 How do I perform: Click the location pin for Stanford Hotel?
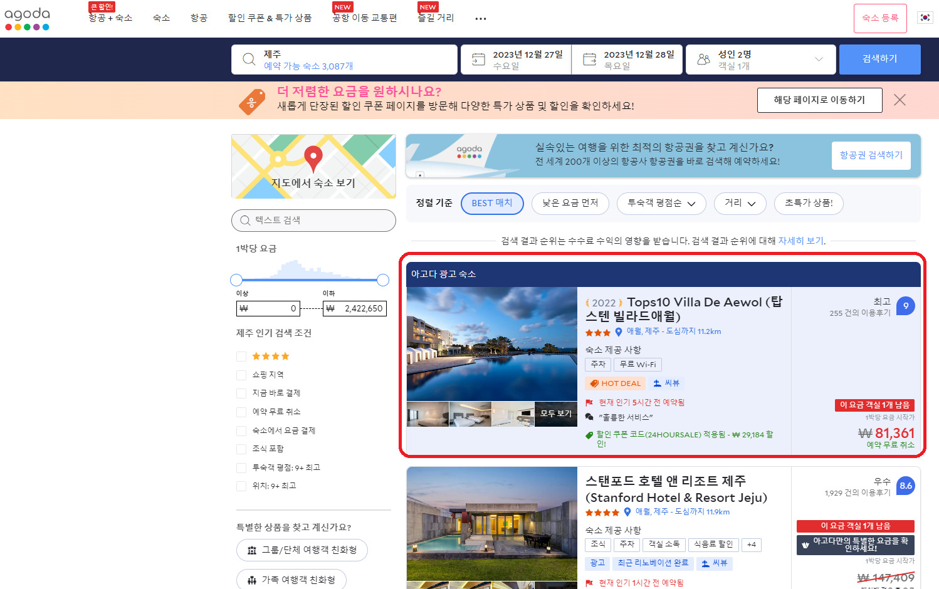coord(627,512)
